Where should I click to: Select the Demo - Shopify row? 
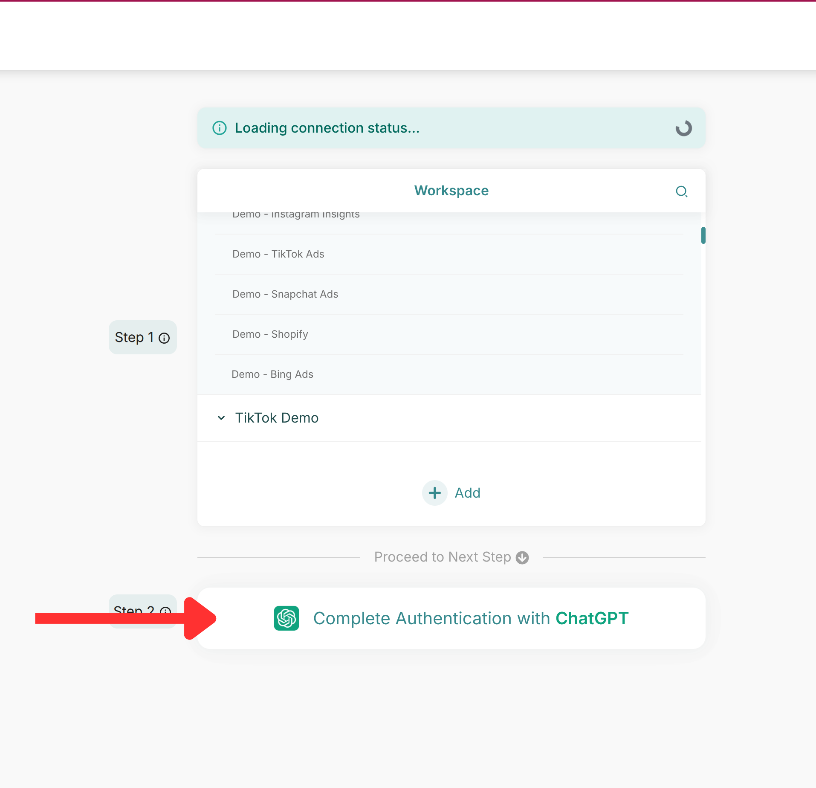[x=449, y=334]
